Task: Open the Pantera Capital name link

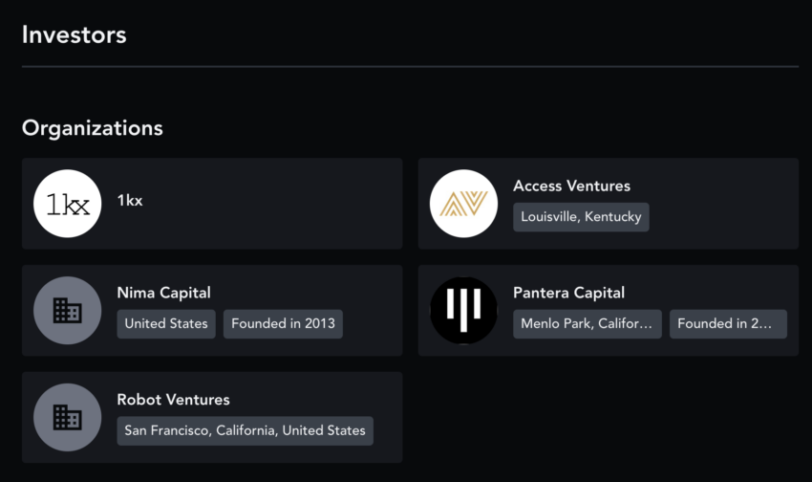Action: tap(568, 293)
